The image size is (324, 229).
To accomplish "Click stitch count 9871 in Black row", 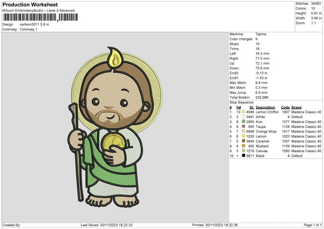I will click(x=250, y=156).
